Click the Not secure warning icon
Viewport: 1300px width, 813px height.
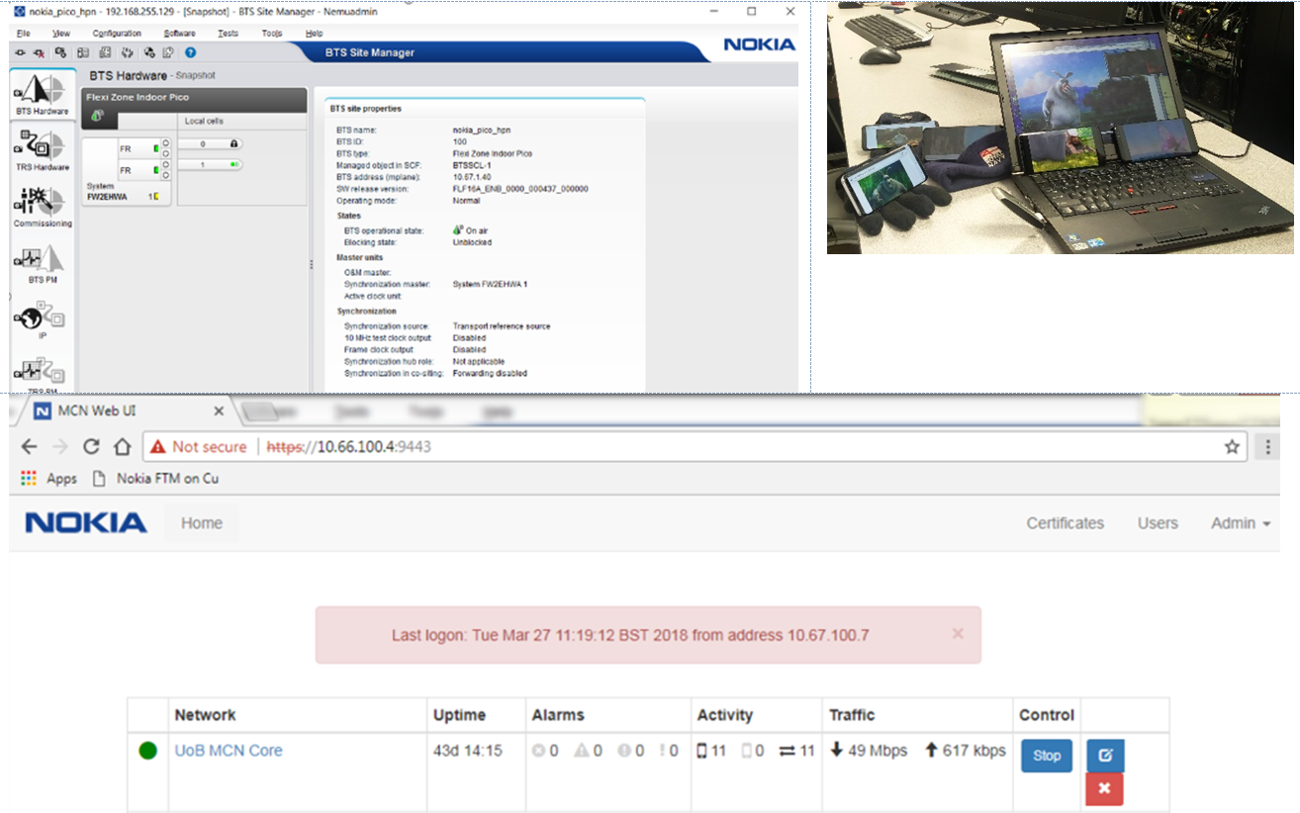pos(158,447)
